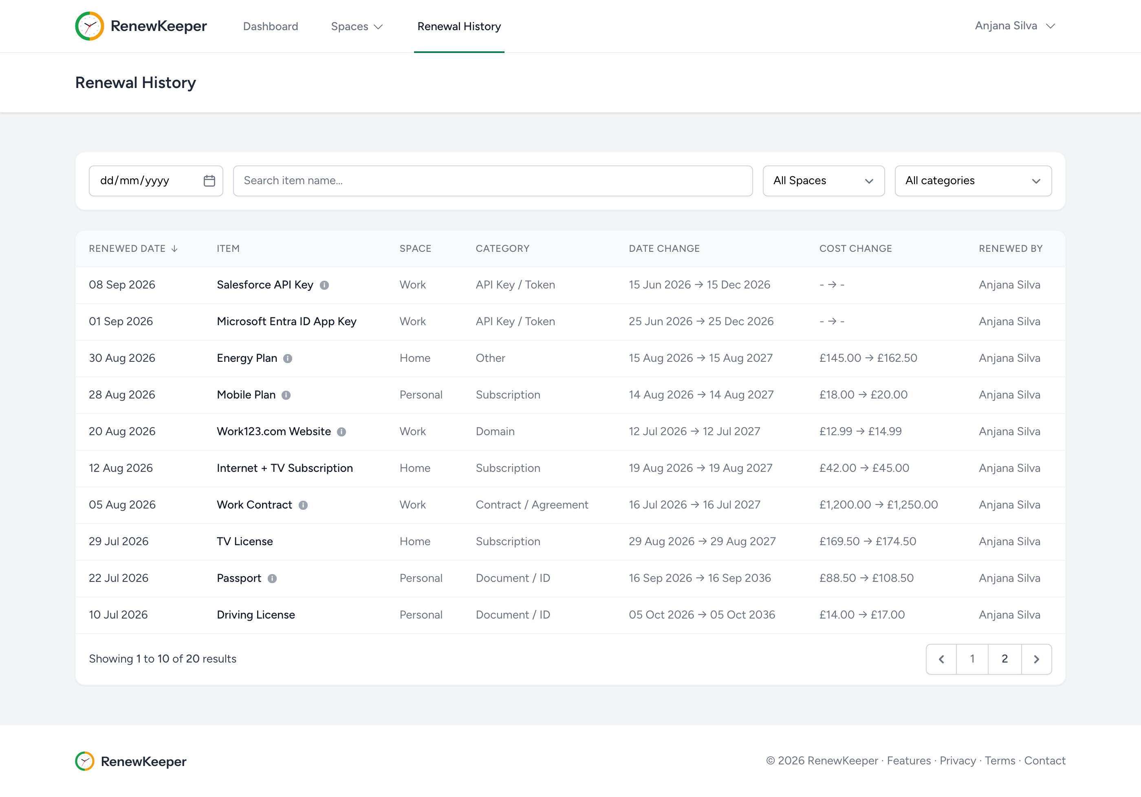This screenshot has width=1141, height=797.
Task: Click the cost change £88.50 → £108.50
Action: [x=866, y=578]
